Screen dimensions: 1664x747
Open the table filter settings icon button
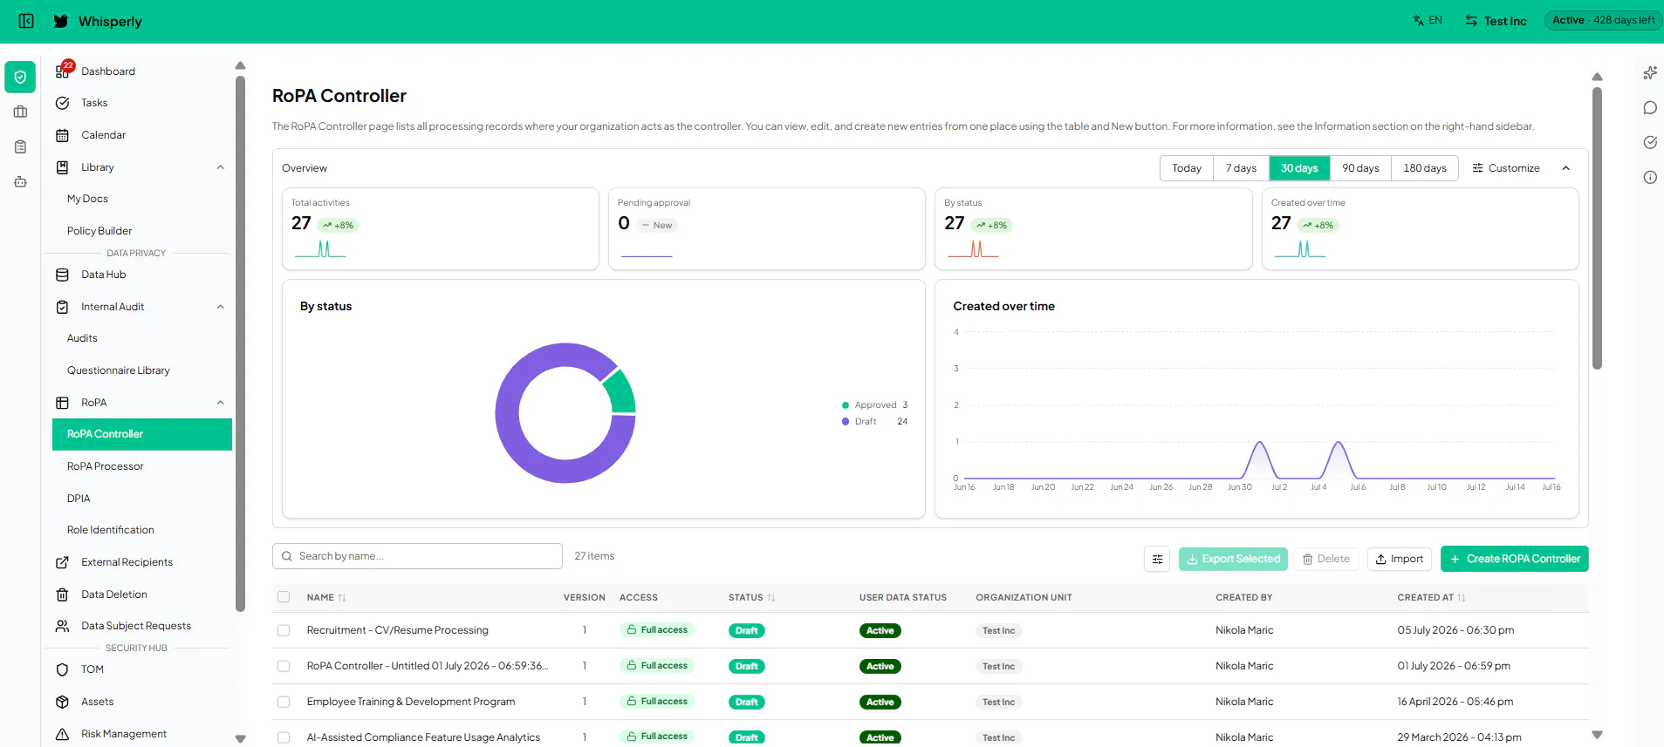(x=1157, y=559)
